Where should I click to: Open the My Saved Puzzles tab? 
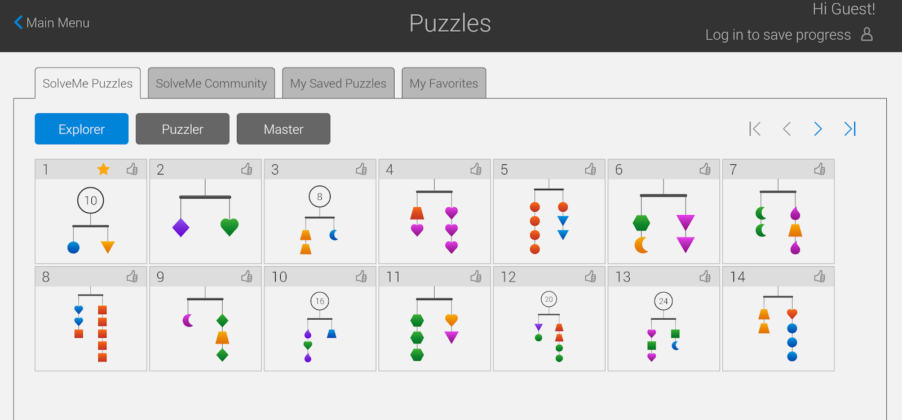click(338, 83)
